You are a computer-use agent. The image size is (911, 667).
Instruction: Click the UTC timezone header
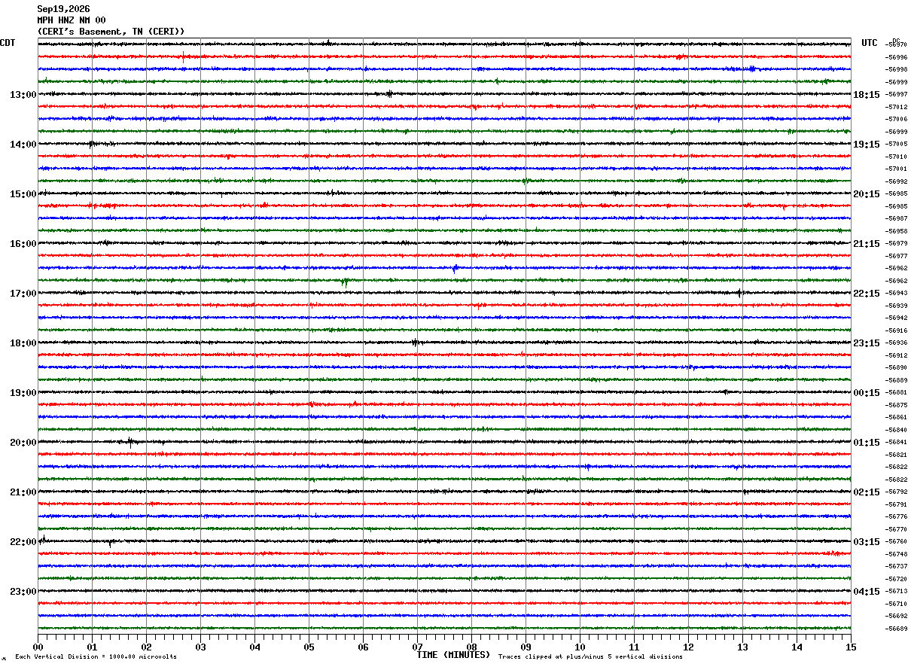point(870,43)
